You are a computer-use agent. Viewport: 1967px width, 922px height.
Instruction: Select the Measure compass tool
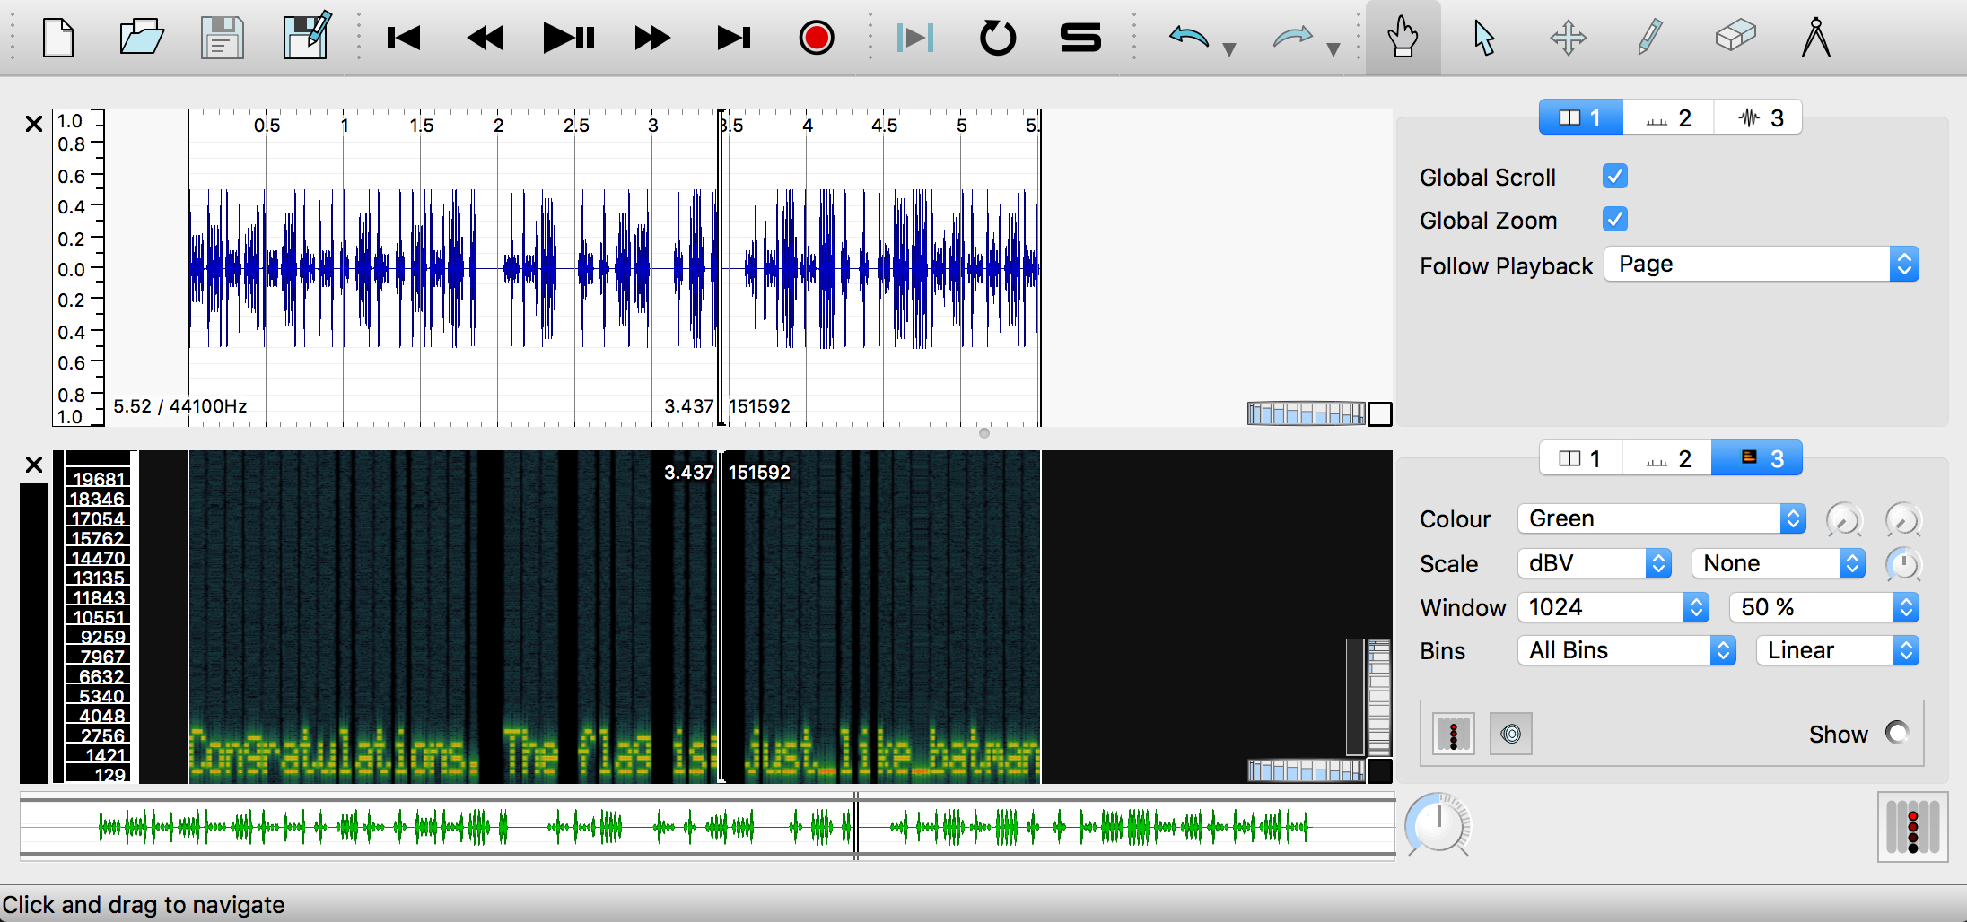pos(1816,39)
